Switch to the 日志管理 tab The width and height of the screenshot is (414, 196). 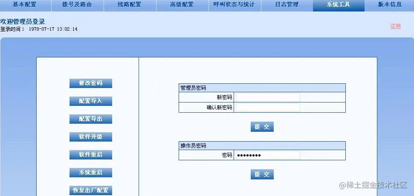click(287, 5)
